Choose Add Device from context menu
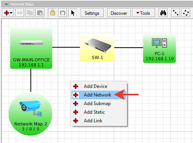Image resolution: width=193 pixels, height=143 pixels. tap(99, 86)
